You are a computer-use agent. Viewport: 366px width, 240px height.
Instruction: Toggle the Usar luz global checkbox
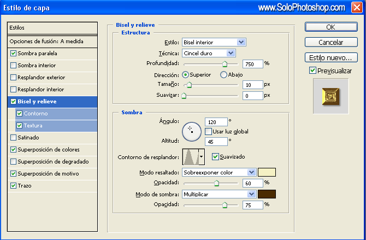208,131
